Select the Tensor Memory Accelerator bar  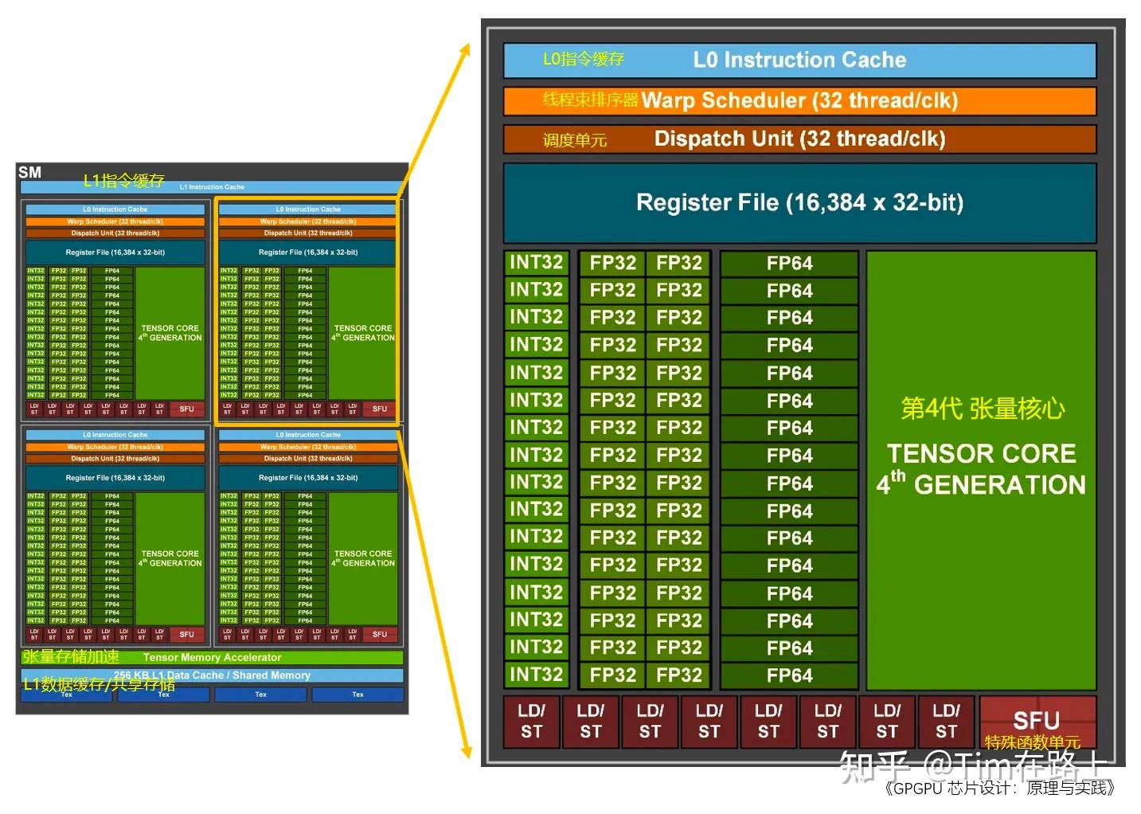213,657
